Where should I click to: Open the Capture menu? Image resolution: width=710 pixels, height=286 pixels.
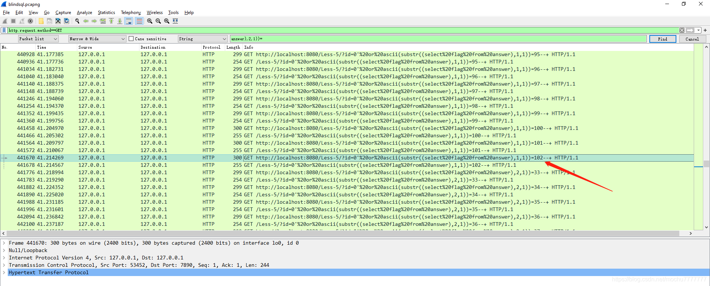63,13
